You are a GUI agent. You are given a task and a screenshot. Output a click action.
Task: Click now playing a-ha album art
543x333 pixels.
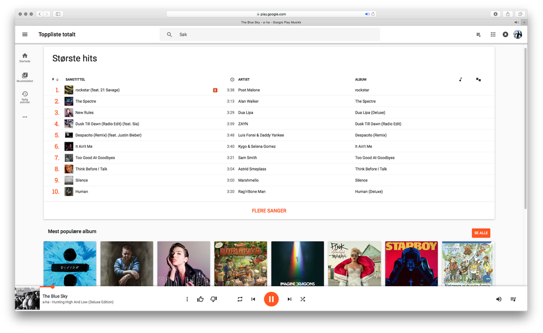27,298
